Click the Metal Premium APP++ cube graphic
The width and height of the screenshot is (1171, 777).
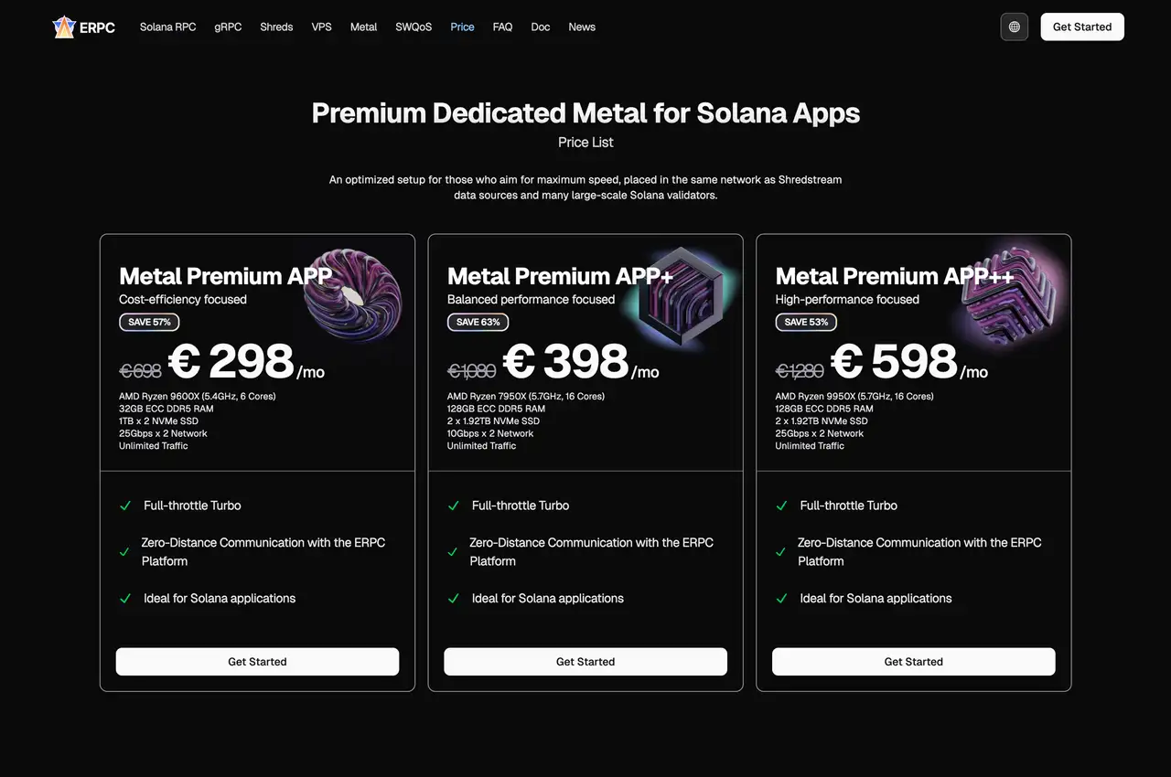(1009, 293)
